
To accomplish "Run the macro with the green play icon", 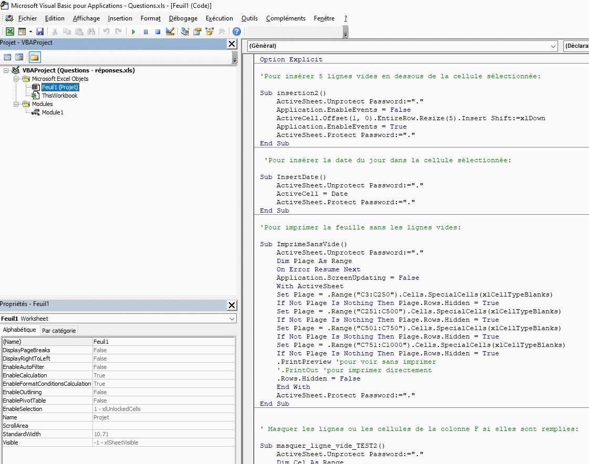I will click(x=133, y=31).
